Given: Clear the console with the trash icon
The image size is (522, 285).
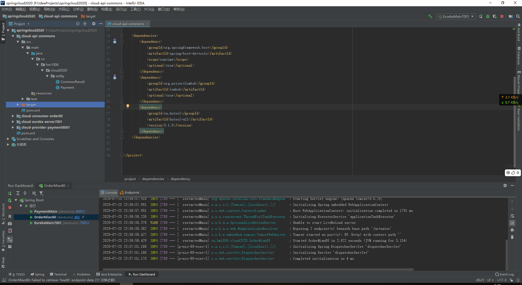Looking at the screenshot, I should tap(512, 237).
